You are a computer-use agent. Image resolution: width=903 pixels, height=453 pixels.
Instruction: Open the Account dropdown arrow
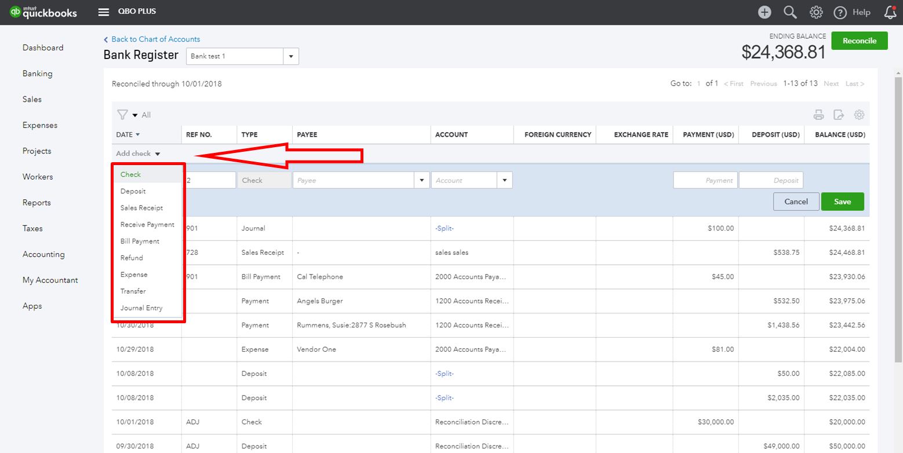click(504, 180)
